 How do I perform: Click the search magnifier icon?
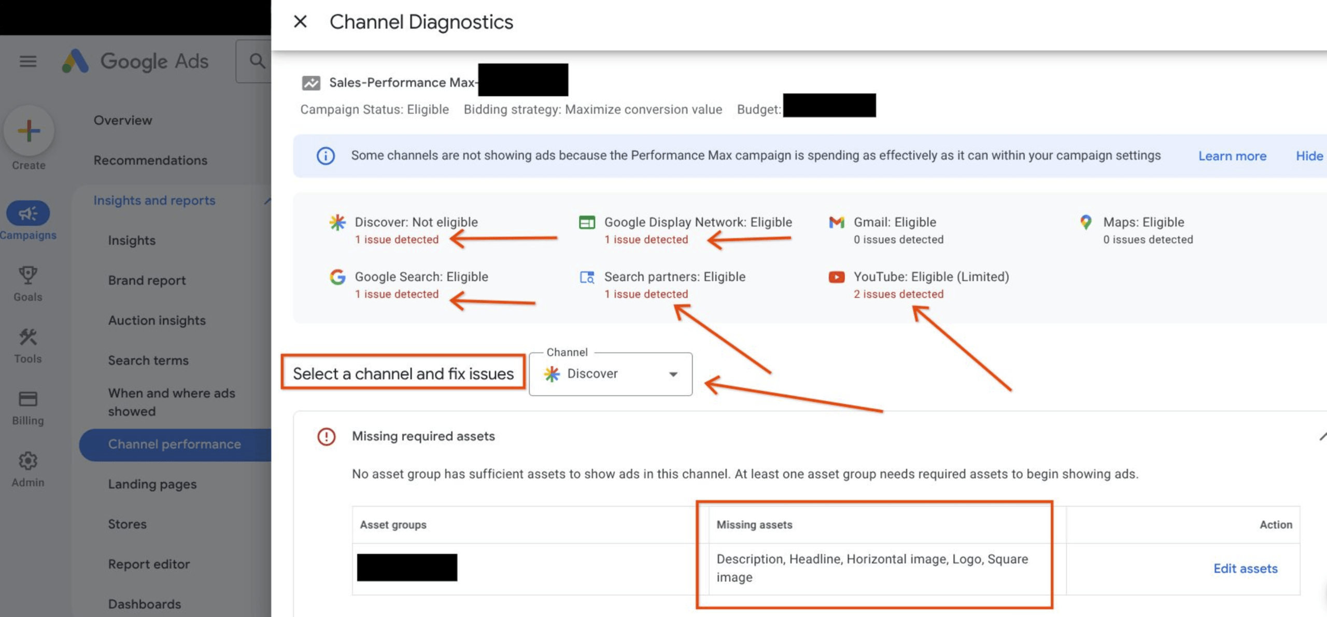pos(257,61)
